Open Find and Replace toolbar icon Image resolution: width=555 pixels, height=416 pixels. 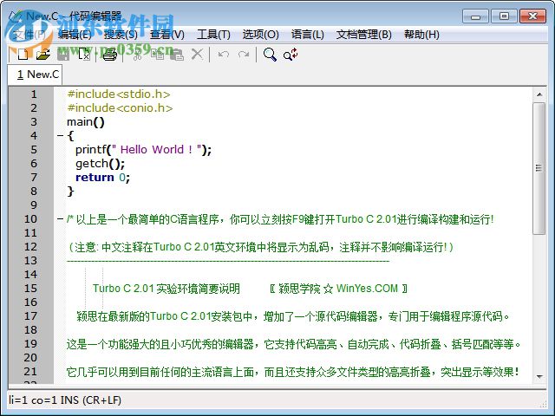click(291, 55)
